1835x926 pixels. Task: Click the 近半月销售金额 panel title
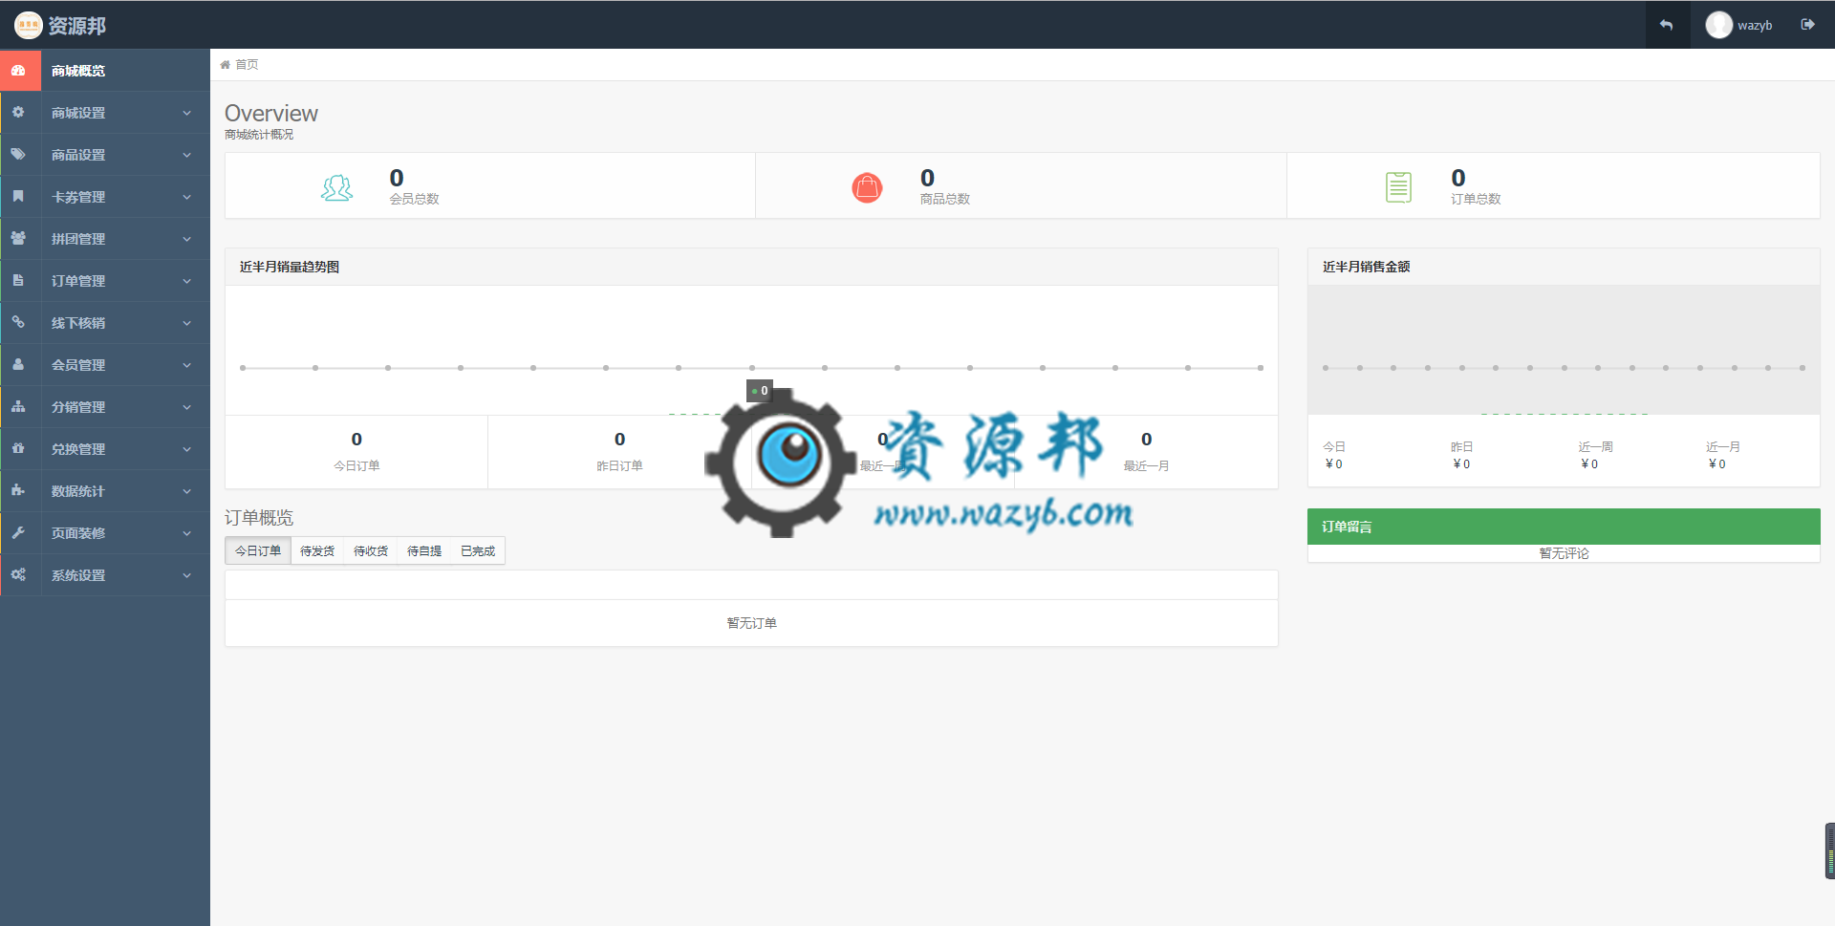coord(1366,267)
